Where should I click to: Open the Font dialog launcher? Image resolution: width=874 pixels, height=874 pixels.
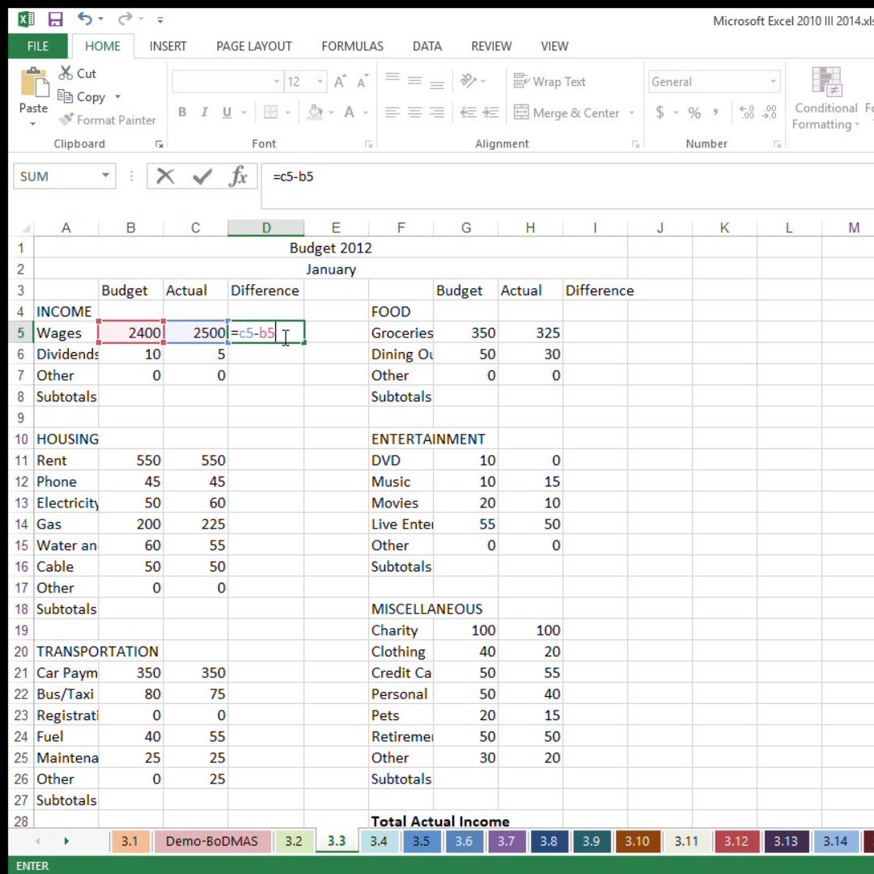tap(368, 144)
